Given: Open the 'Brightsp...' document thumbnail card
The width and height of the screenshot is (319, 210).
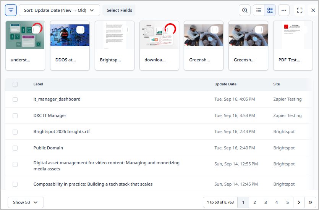Looking at the screenshot, I should pos(115,46).
